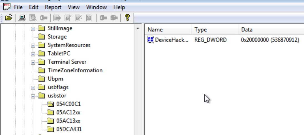Select the TimeZoneInformation key
304x135 pixels.
(75, 70)
